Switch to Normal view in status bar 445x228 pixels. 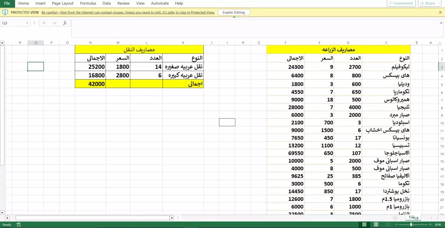[x=364, y=224]
